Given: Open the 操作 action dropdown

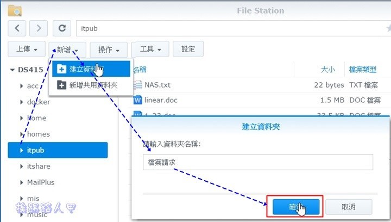Looking at the screenshot, I should click(109, 50).
